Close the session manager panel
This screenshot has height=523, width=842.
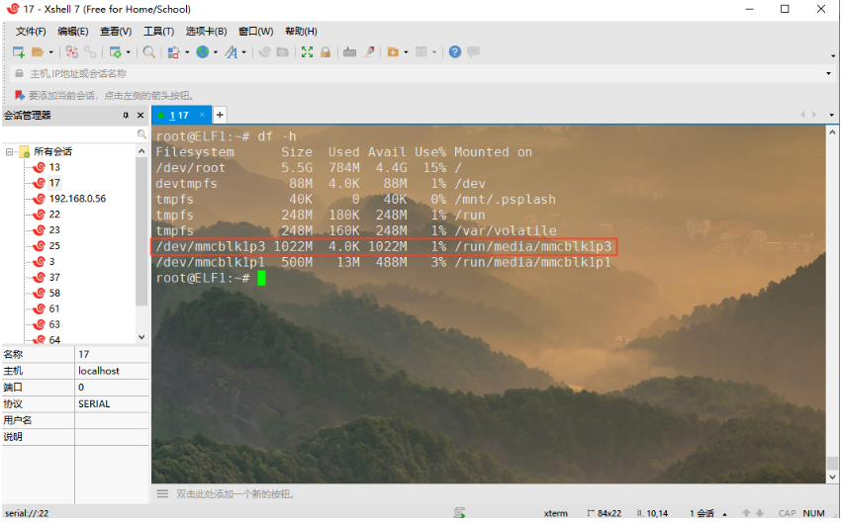140,116
